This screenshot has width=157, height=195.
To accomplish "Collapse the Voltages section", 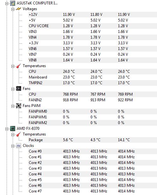I will [x=13, y=9].
